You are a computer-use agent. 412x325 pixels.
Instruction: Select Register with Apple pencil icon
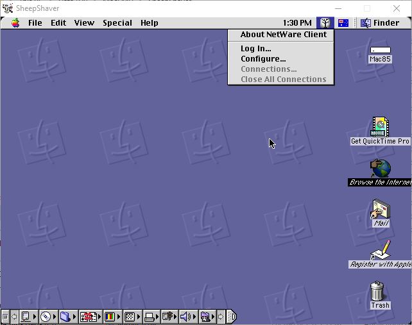click(381, 250)
